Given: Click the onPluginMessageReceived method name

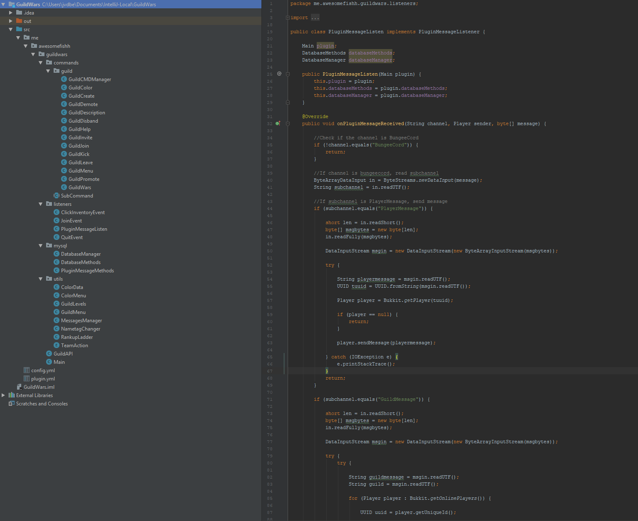Looking at the screenshot, I should [370, 123].
